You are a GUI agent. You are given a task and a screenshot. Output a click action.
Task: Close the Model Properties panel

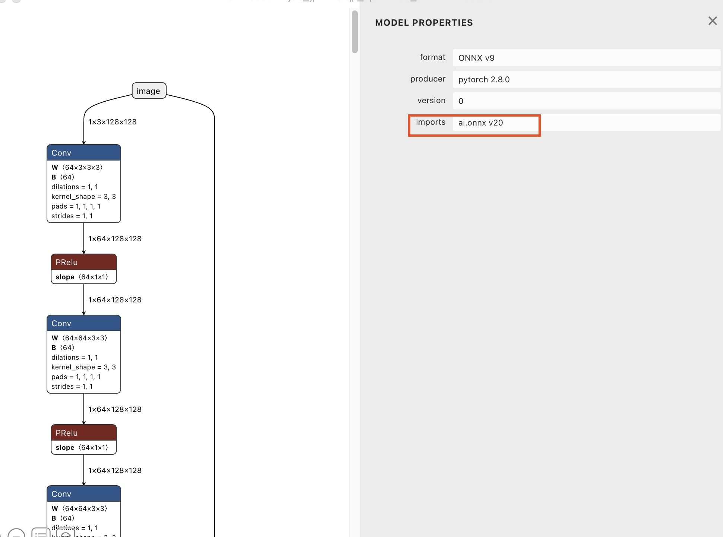click(x=712, y=21)
